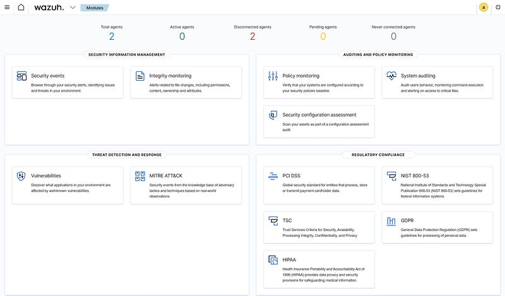This screenshot has width=505, height=296.
Task: Click the Vulnerabilities shield icon
Action: pos(21,176)
